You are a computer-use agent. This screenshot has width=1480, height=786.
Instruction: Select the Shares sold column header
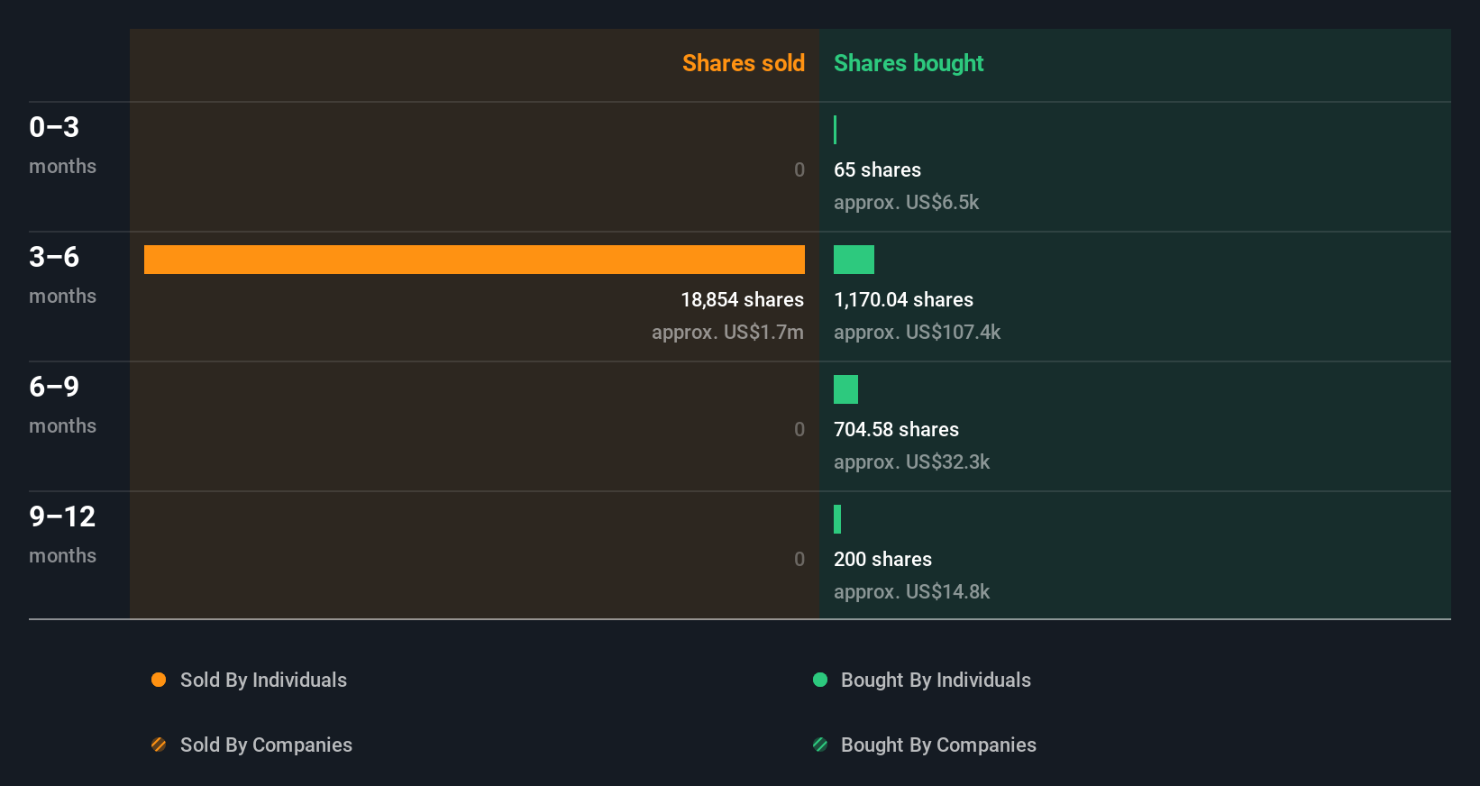744,63
